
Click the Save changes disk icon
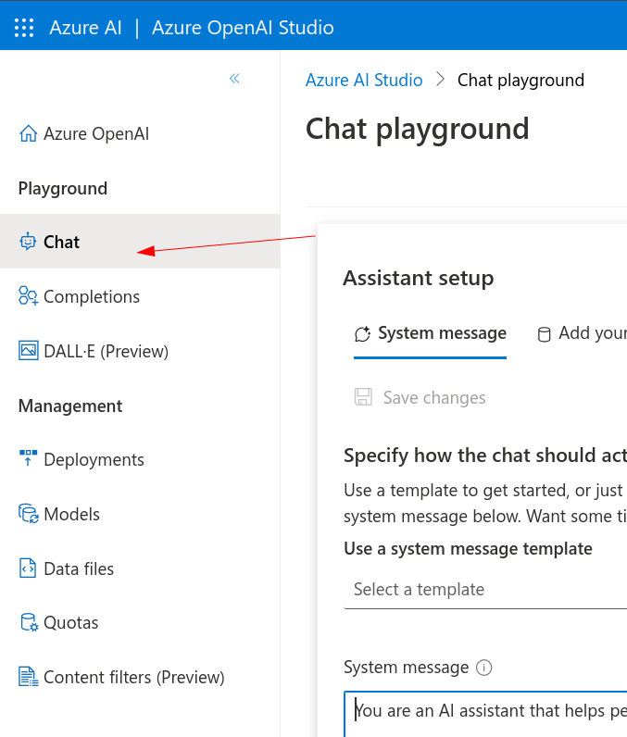[x=363, y=397]
